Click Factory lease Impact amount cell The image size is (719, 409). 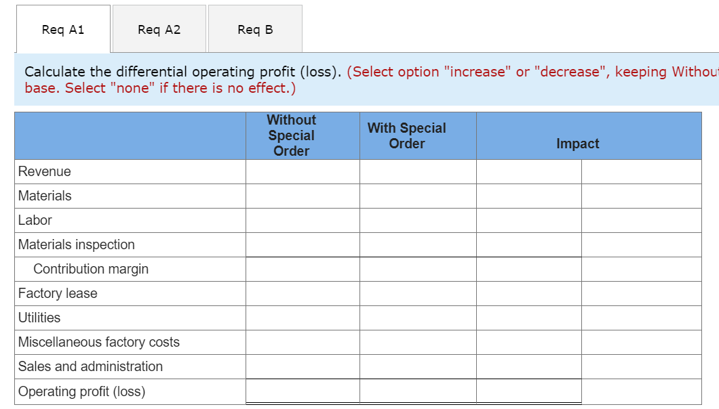(528, 294)
